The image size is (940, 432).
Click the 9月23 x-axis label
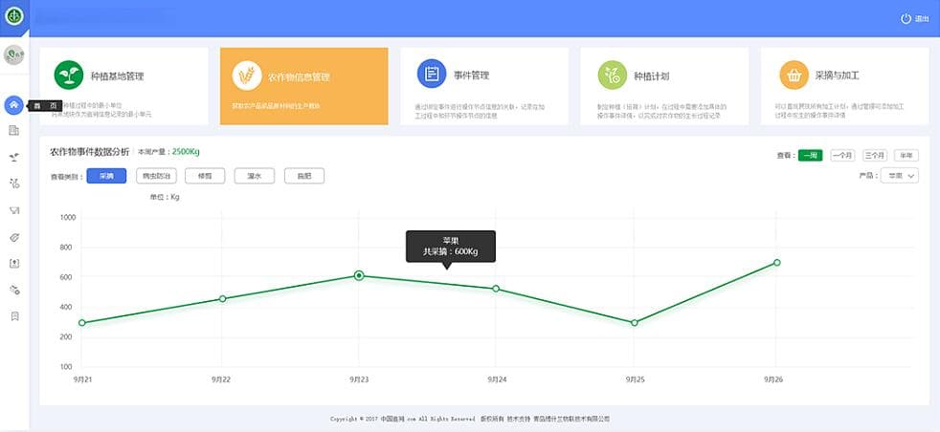pos(359,379)
